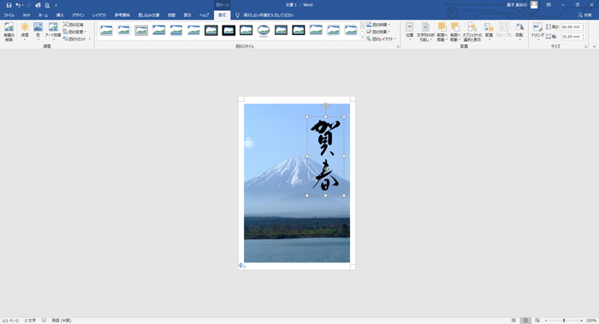Click Send Backward (背面へ移動)
Viewport: 599px width, 324px height.
click(x=455, y=32)
